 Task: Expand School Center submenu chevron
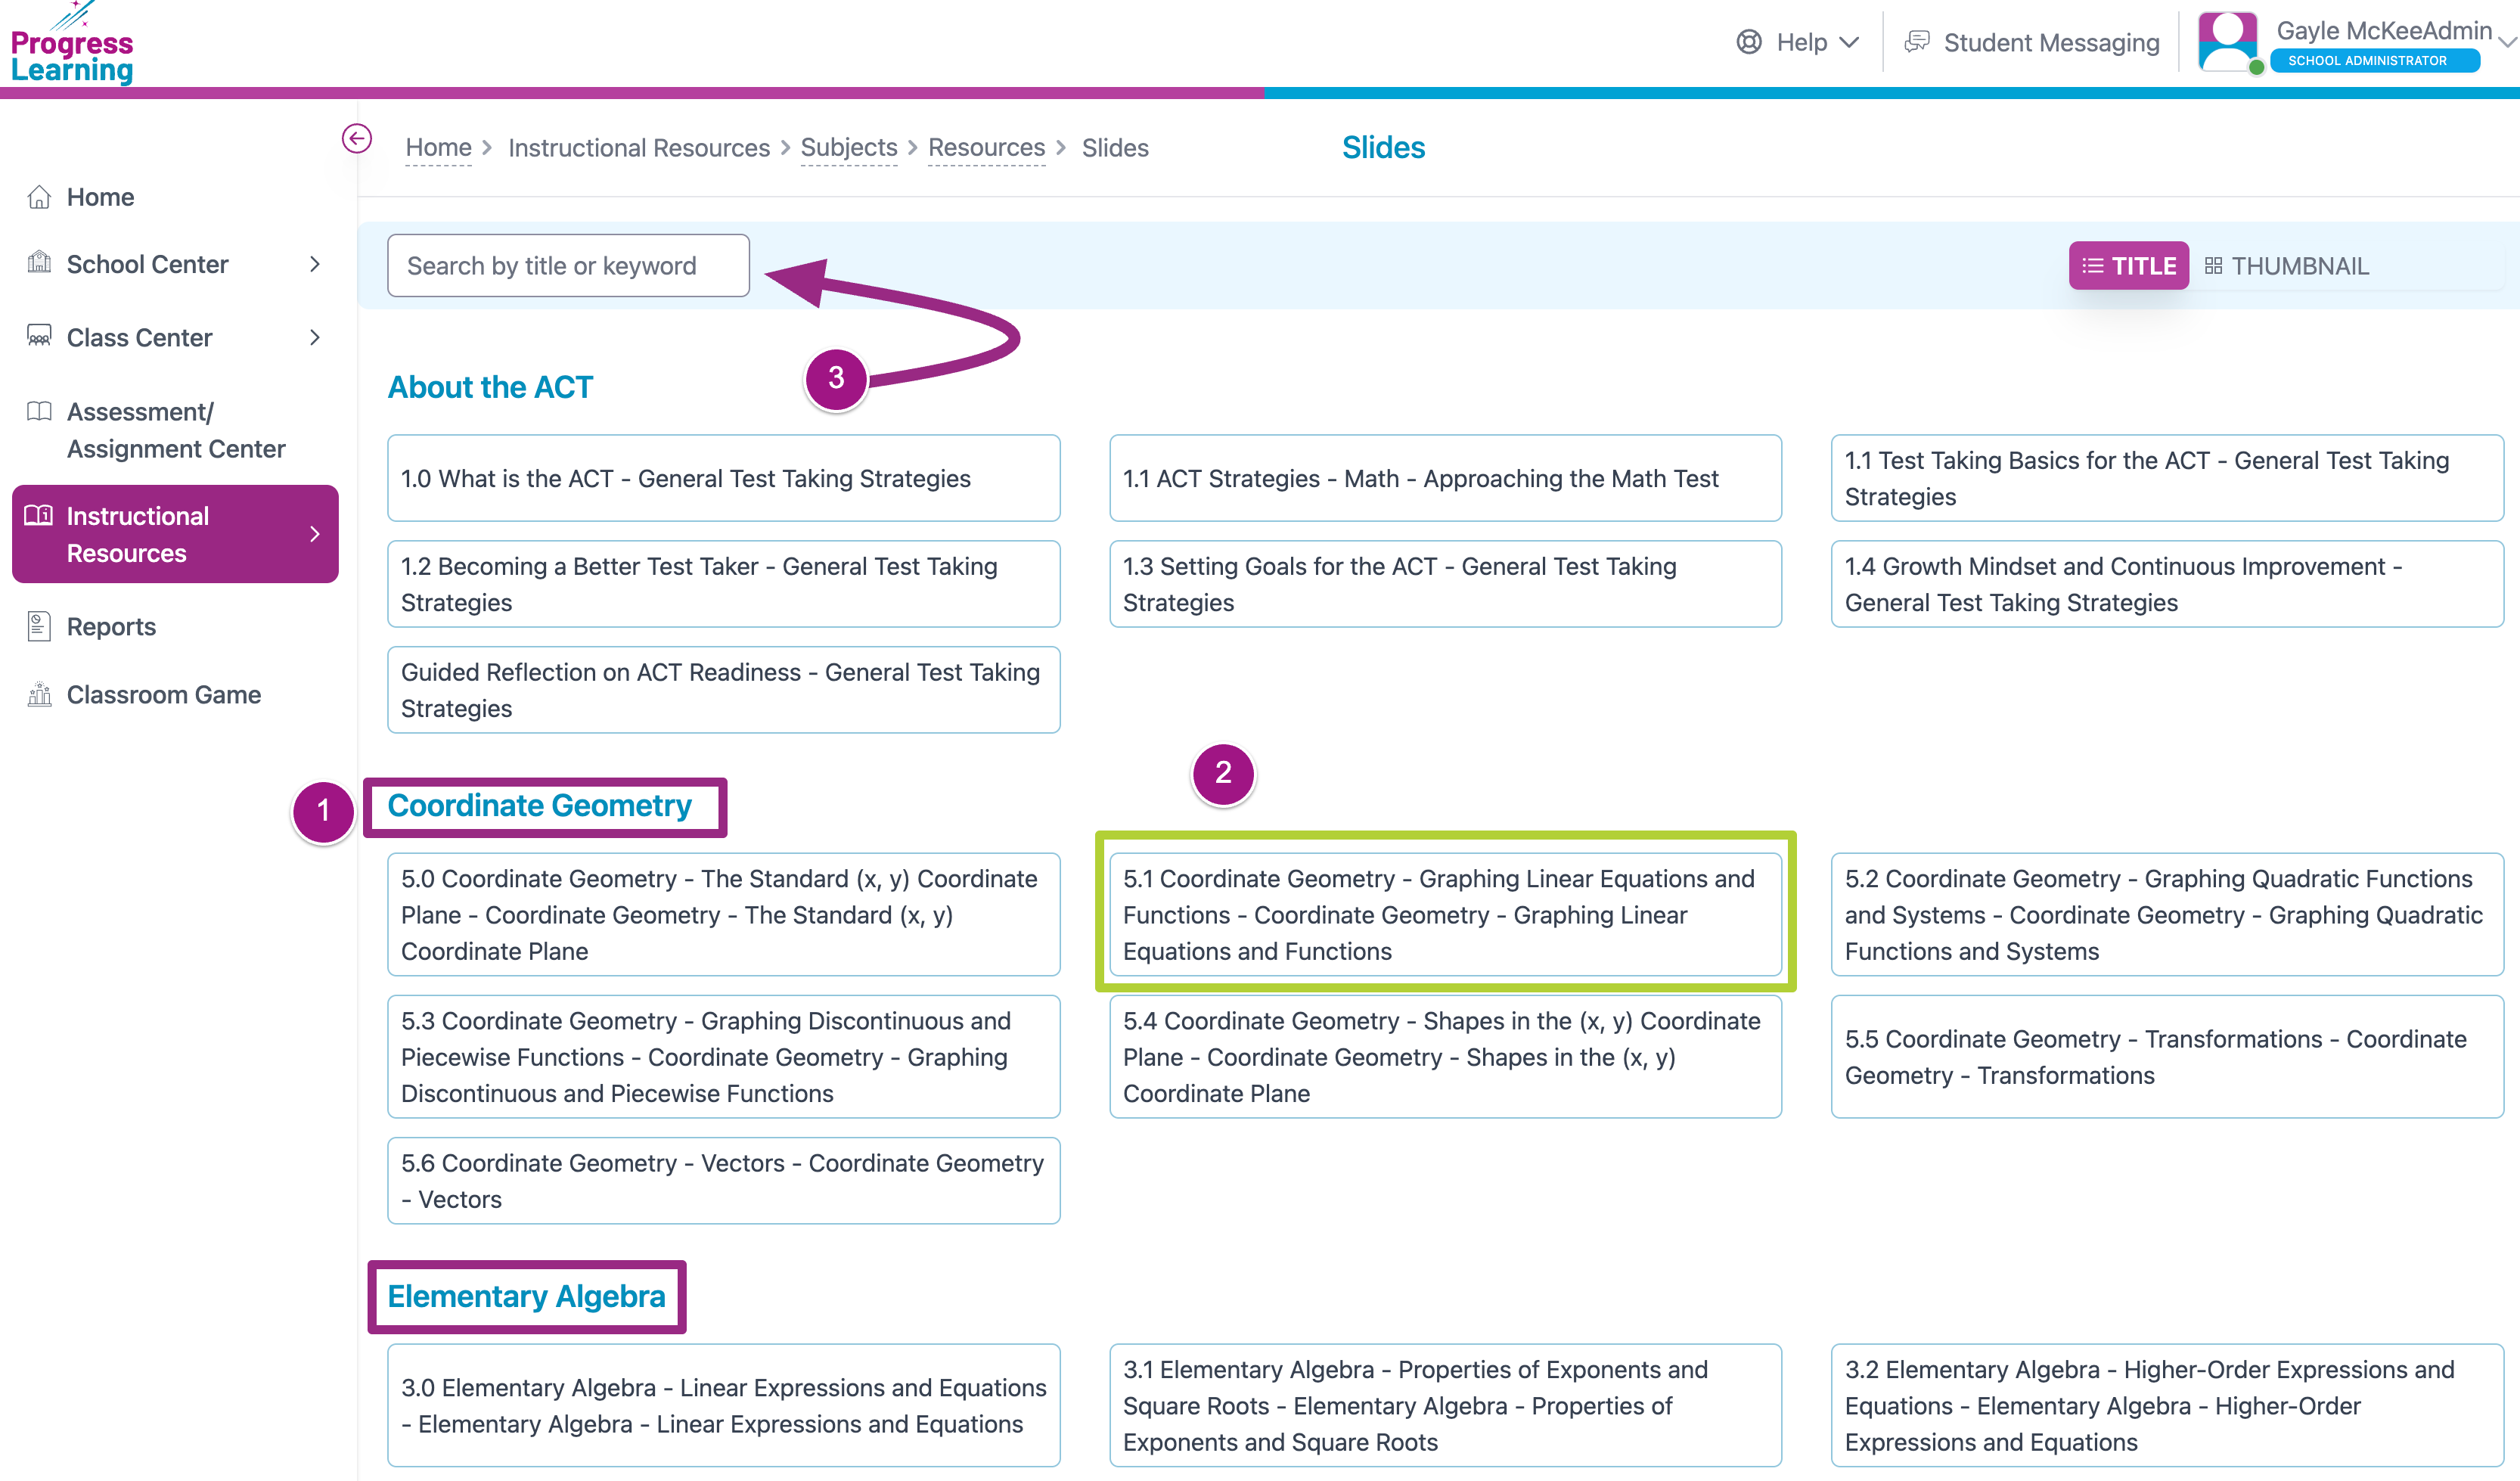click(x=315, y=264)
